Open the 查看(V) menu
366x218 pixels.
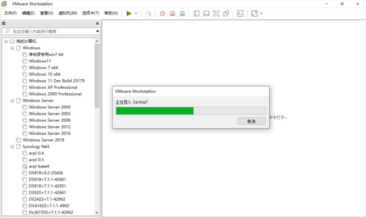[47, 13]
